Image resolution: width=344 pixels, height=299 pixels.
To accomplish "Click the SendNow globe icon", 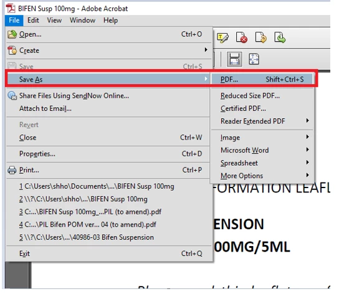I will click(x=12, y=96).
